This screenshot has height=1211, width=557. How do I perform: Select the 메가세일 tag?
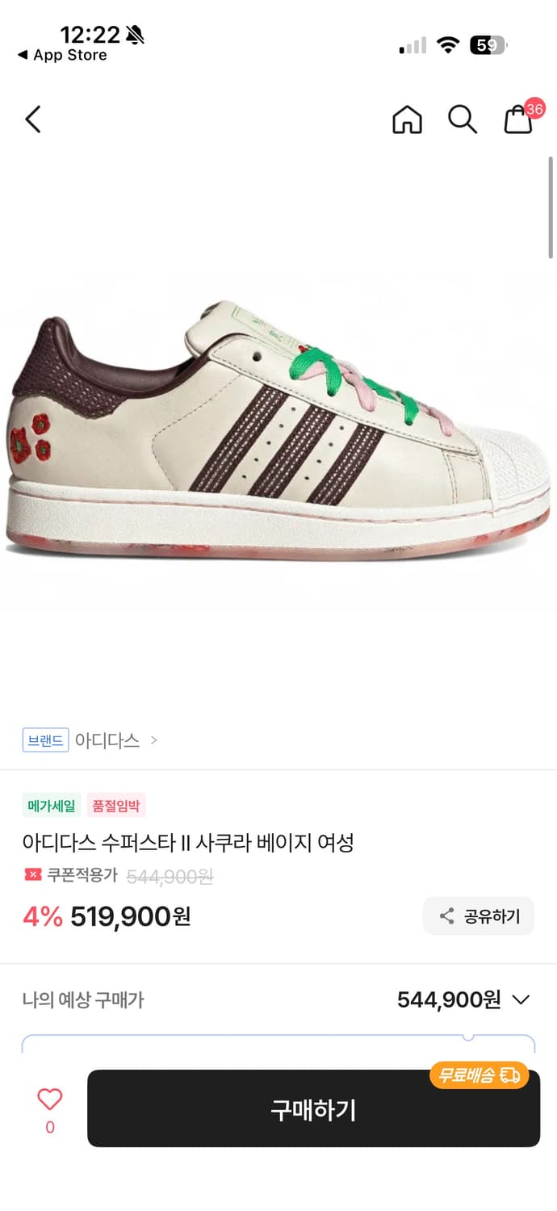[x=52, y=806]
